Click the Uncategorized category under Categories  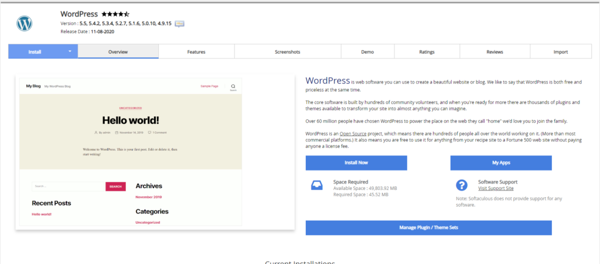click(148, 223)
